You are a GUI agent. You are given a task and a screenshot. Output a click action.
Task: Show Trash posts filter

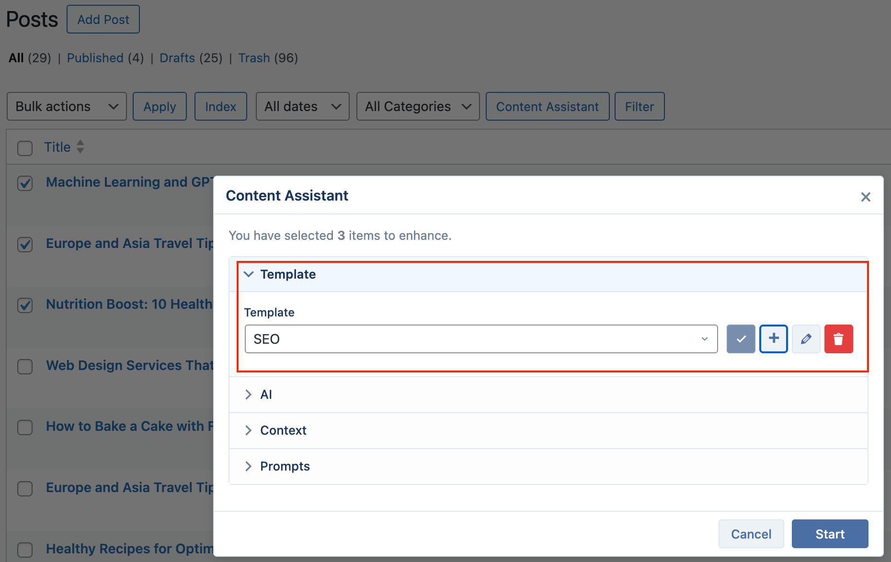[254, 58]
